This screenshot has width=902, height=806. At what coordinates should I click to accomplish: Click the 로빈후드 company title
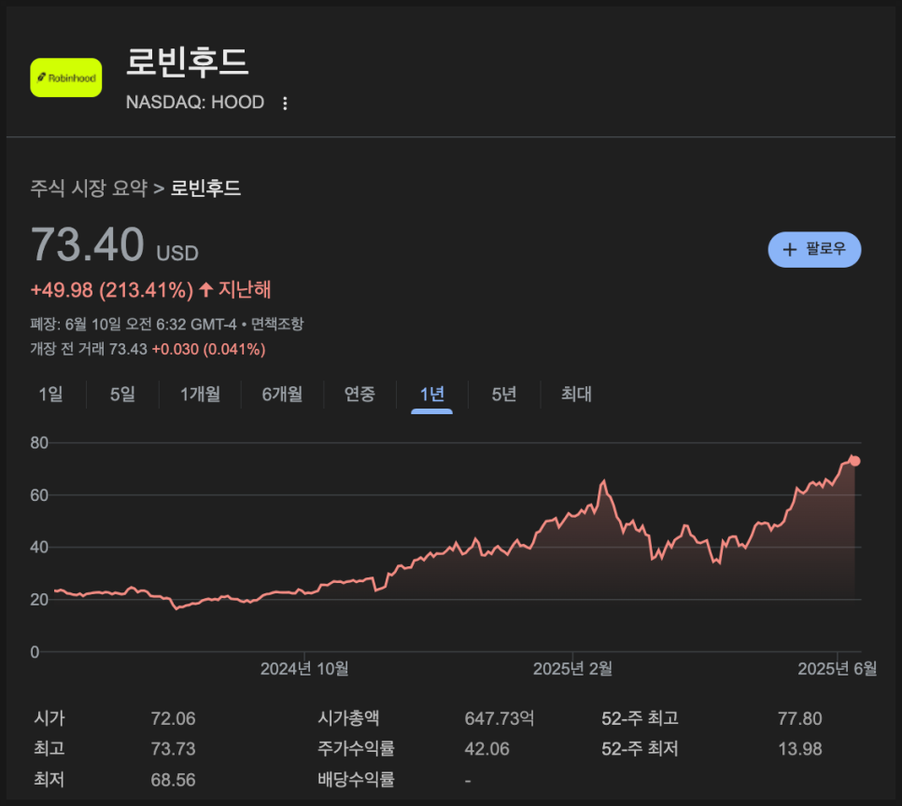[x=187, y=62]
